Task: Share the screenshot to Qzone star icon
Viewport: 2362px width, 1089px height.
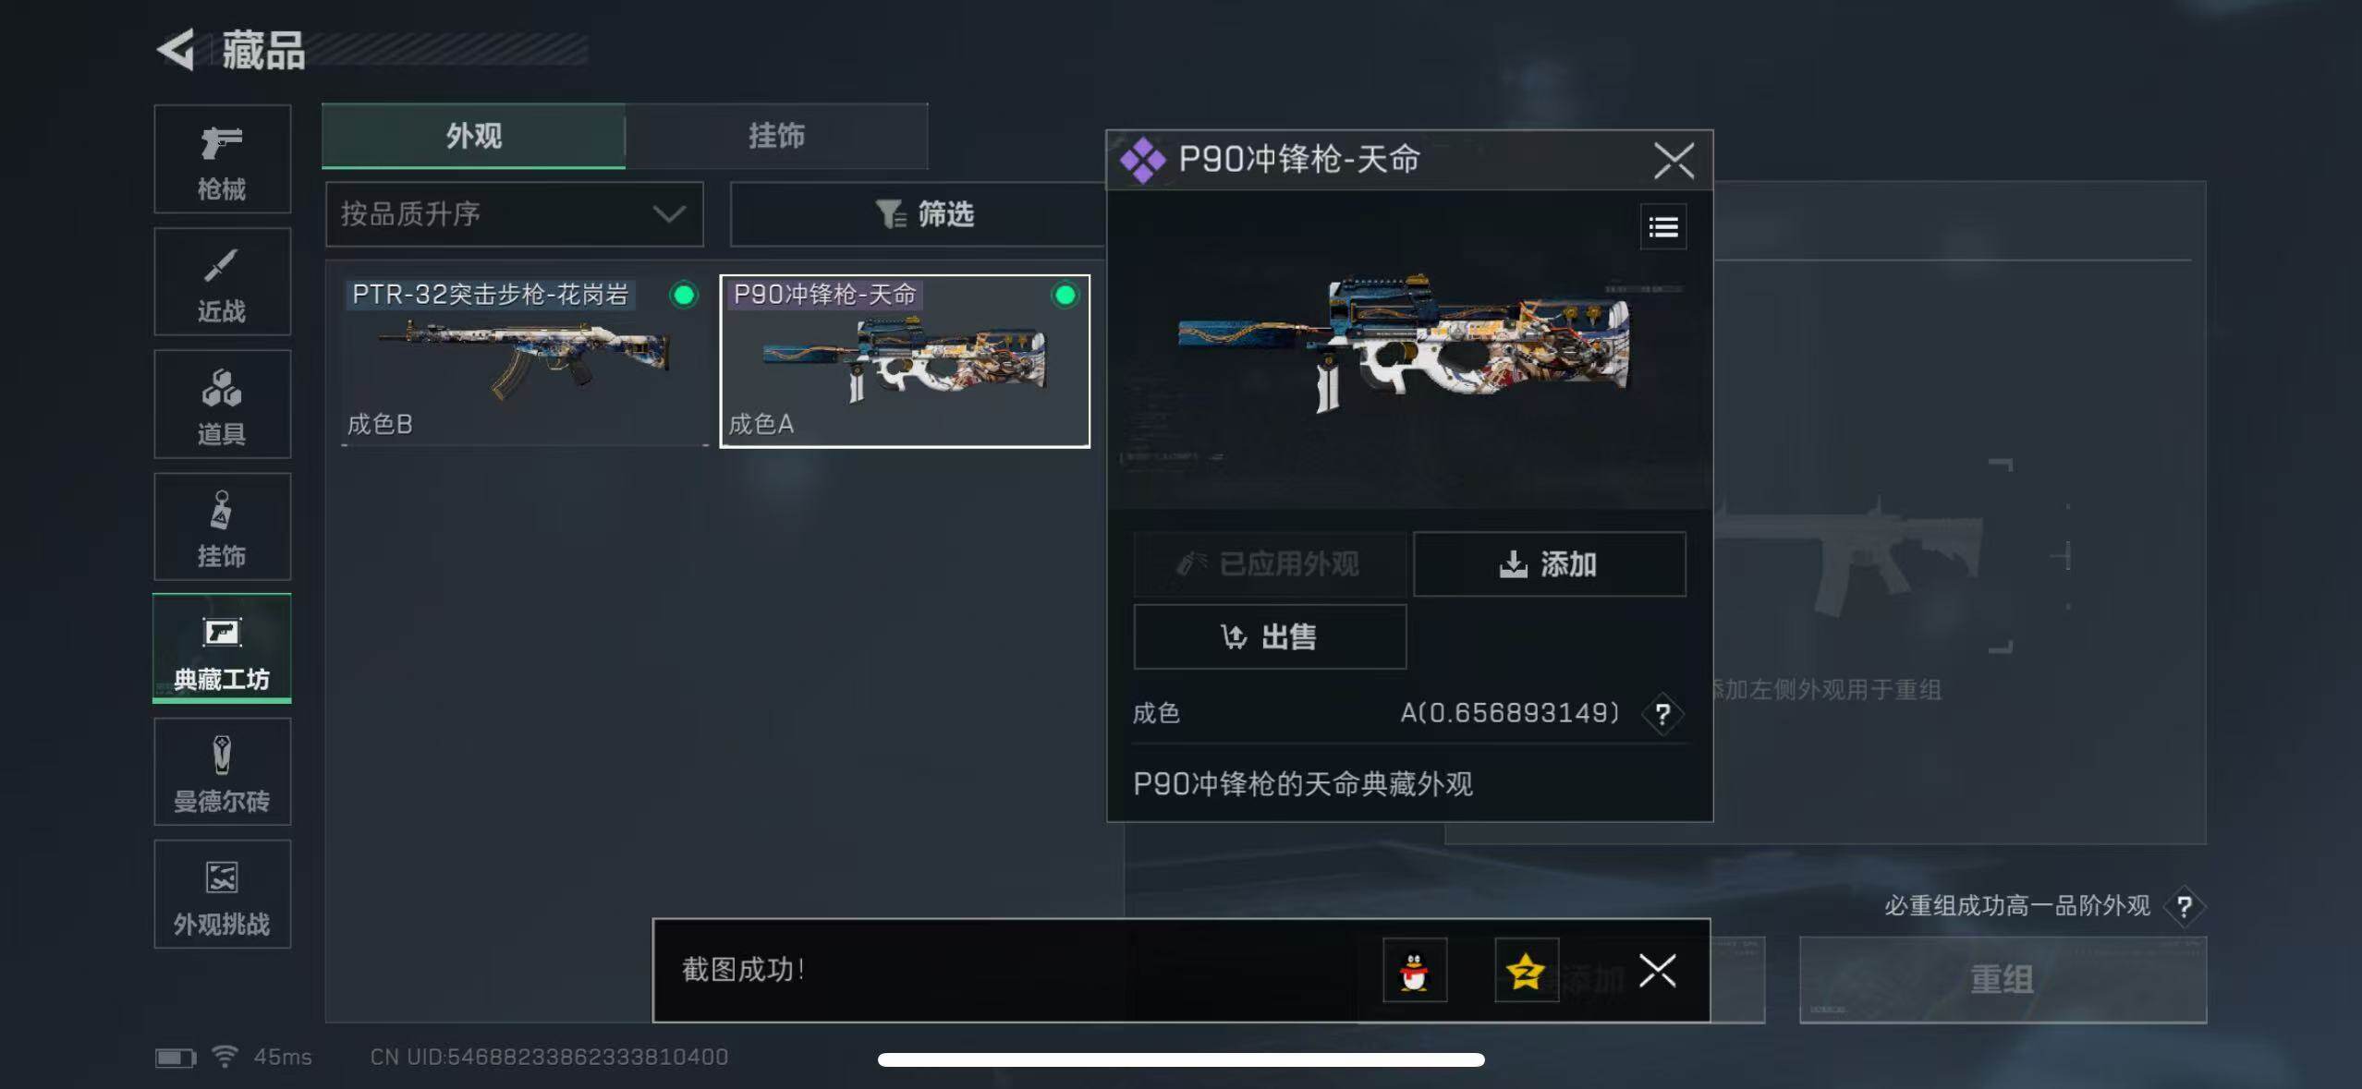Action: coord(1526,970)
